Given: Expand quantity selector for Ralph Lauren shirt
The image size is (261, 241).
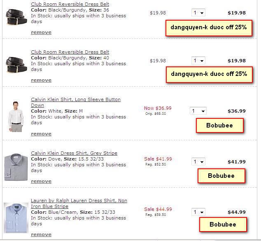Looking at the screenshot, I should pos(198,212).
